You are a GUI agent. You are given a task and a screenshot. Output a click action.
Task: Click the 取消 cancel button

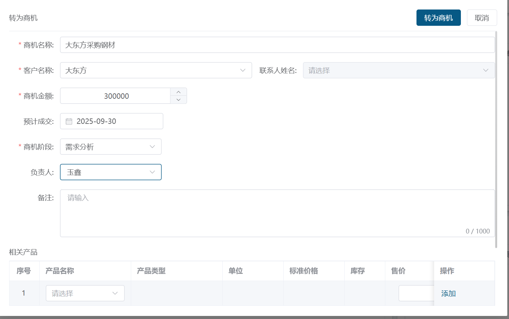(482, 18)
